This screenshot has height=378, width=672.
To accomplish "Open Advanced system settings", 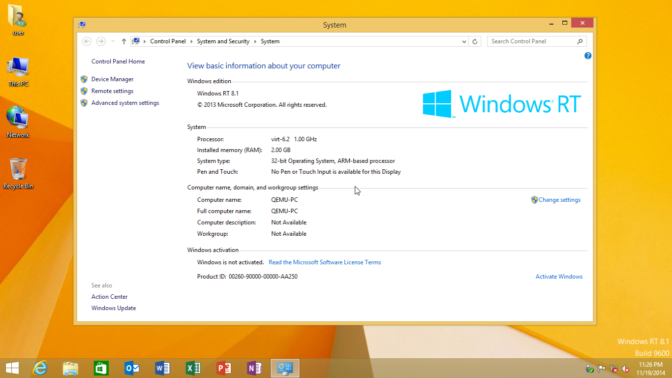I will pyautogui.click(x=125, y=103).
